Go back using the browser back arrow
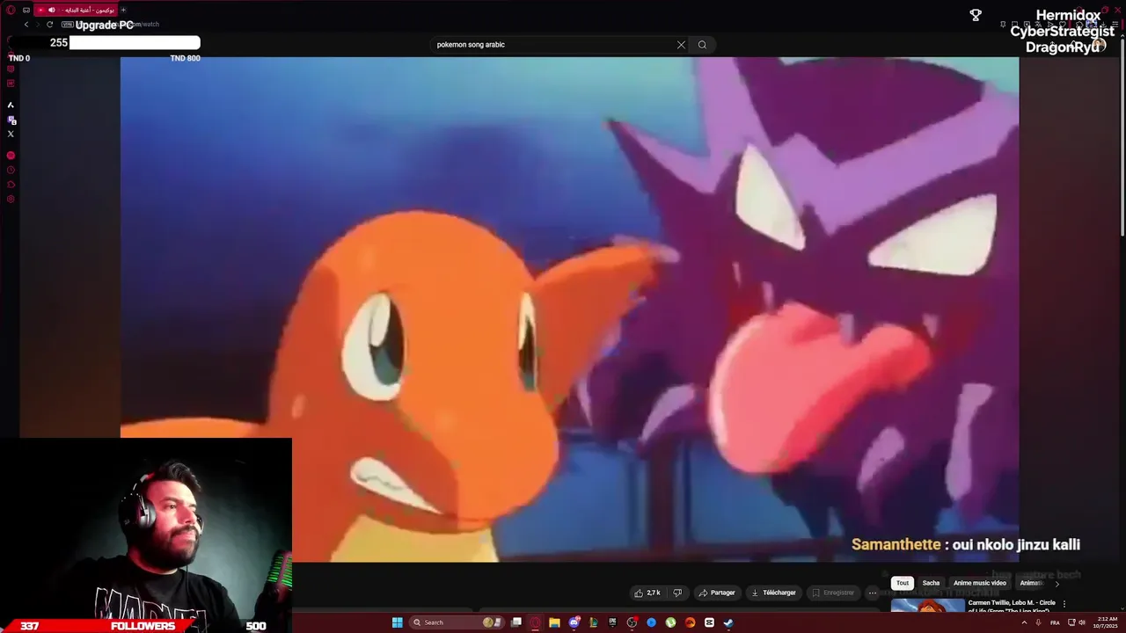This screenshot has height=633, width=1126. click(x=26, y=25)
